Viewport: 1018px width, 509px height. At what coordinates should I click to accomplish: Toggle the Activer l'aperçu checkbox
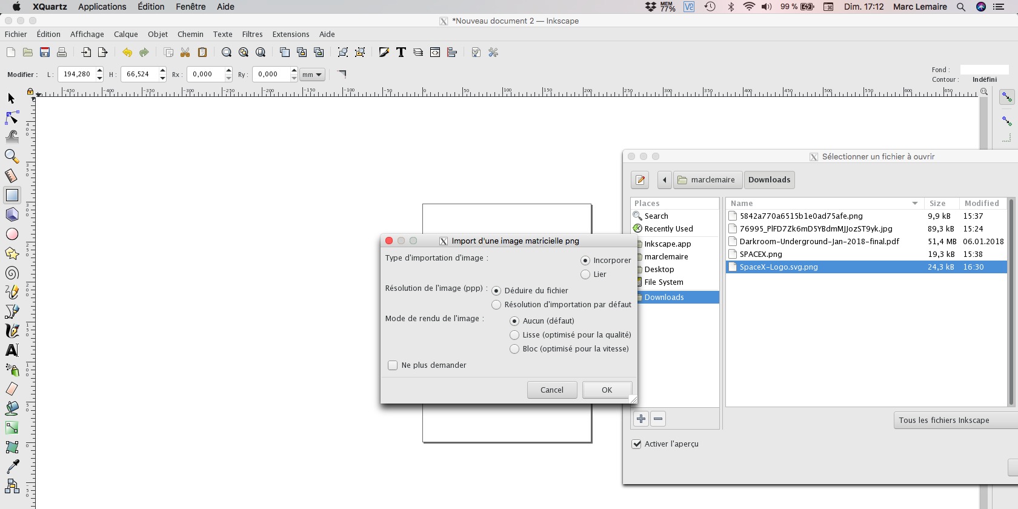(637, 444)
